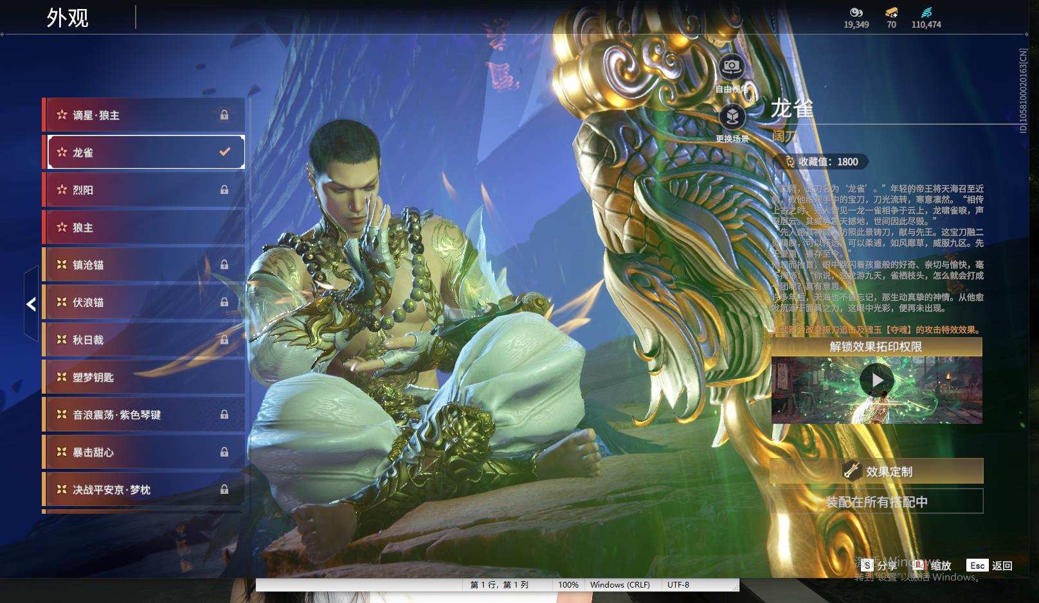Viewport: 1039px width, 603px height.
Task: Open effect customization (效果定制)
Action: (x=876, y=471)
